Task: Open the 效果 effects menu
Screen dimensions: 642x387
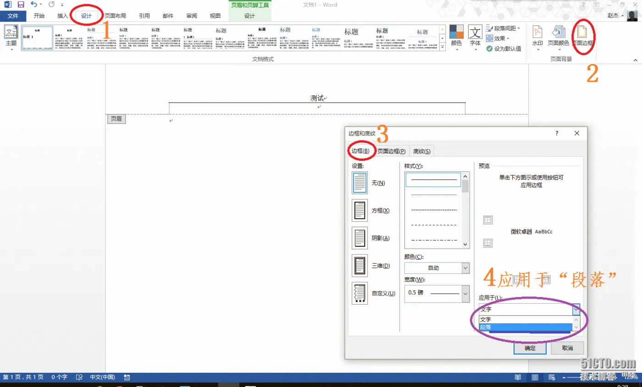Action: (498, 38)
